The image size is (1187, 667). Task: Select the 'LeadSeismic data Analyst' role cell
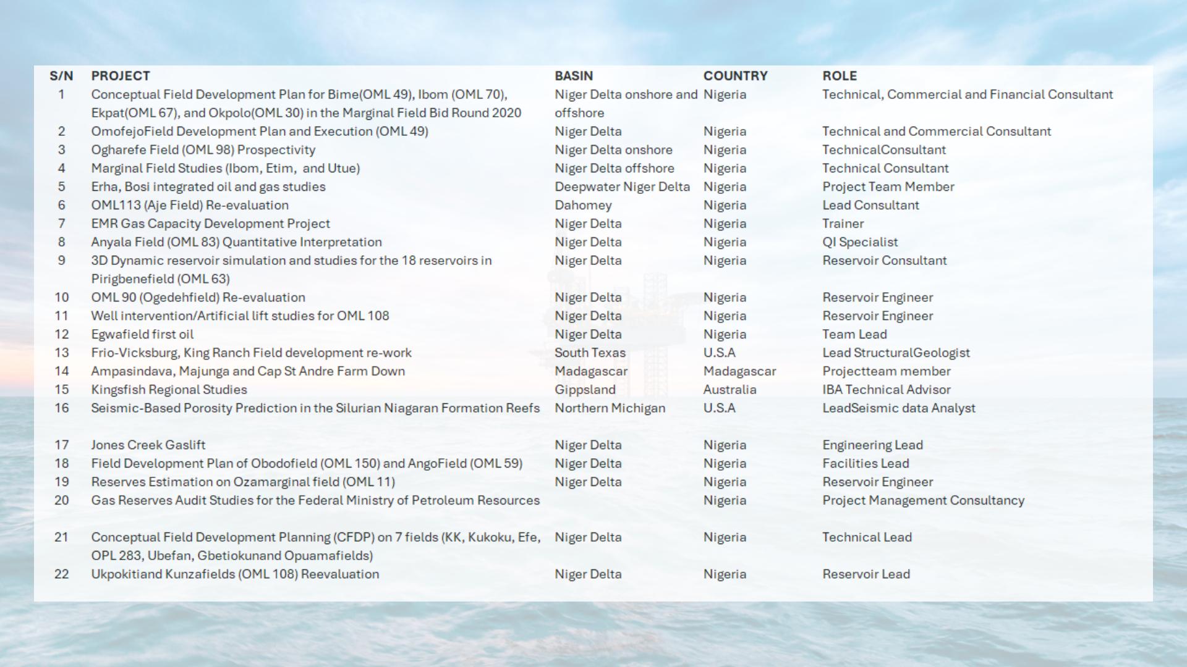pyautogui.click(x=899, y=408)
